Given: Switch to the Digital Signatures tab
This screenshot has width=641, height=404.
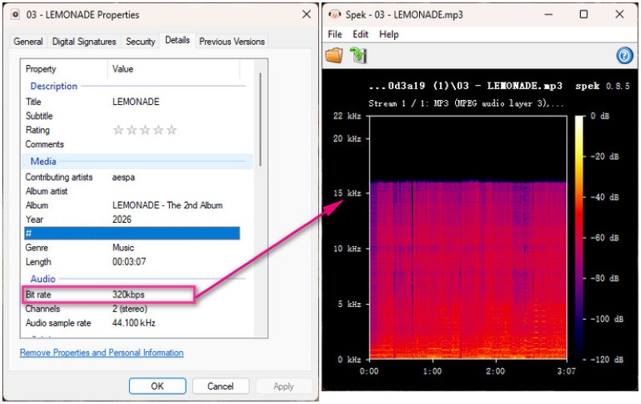Looking at the screenshot, I should click(x=84, y=42).
